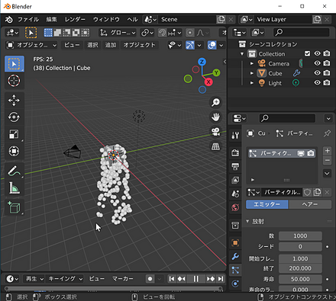Pause animation playback
Screen dimensions: 336x301
click(x=195, y=279)
